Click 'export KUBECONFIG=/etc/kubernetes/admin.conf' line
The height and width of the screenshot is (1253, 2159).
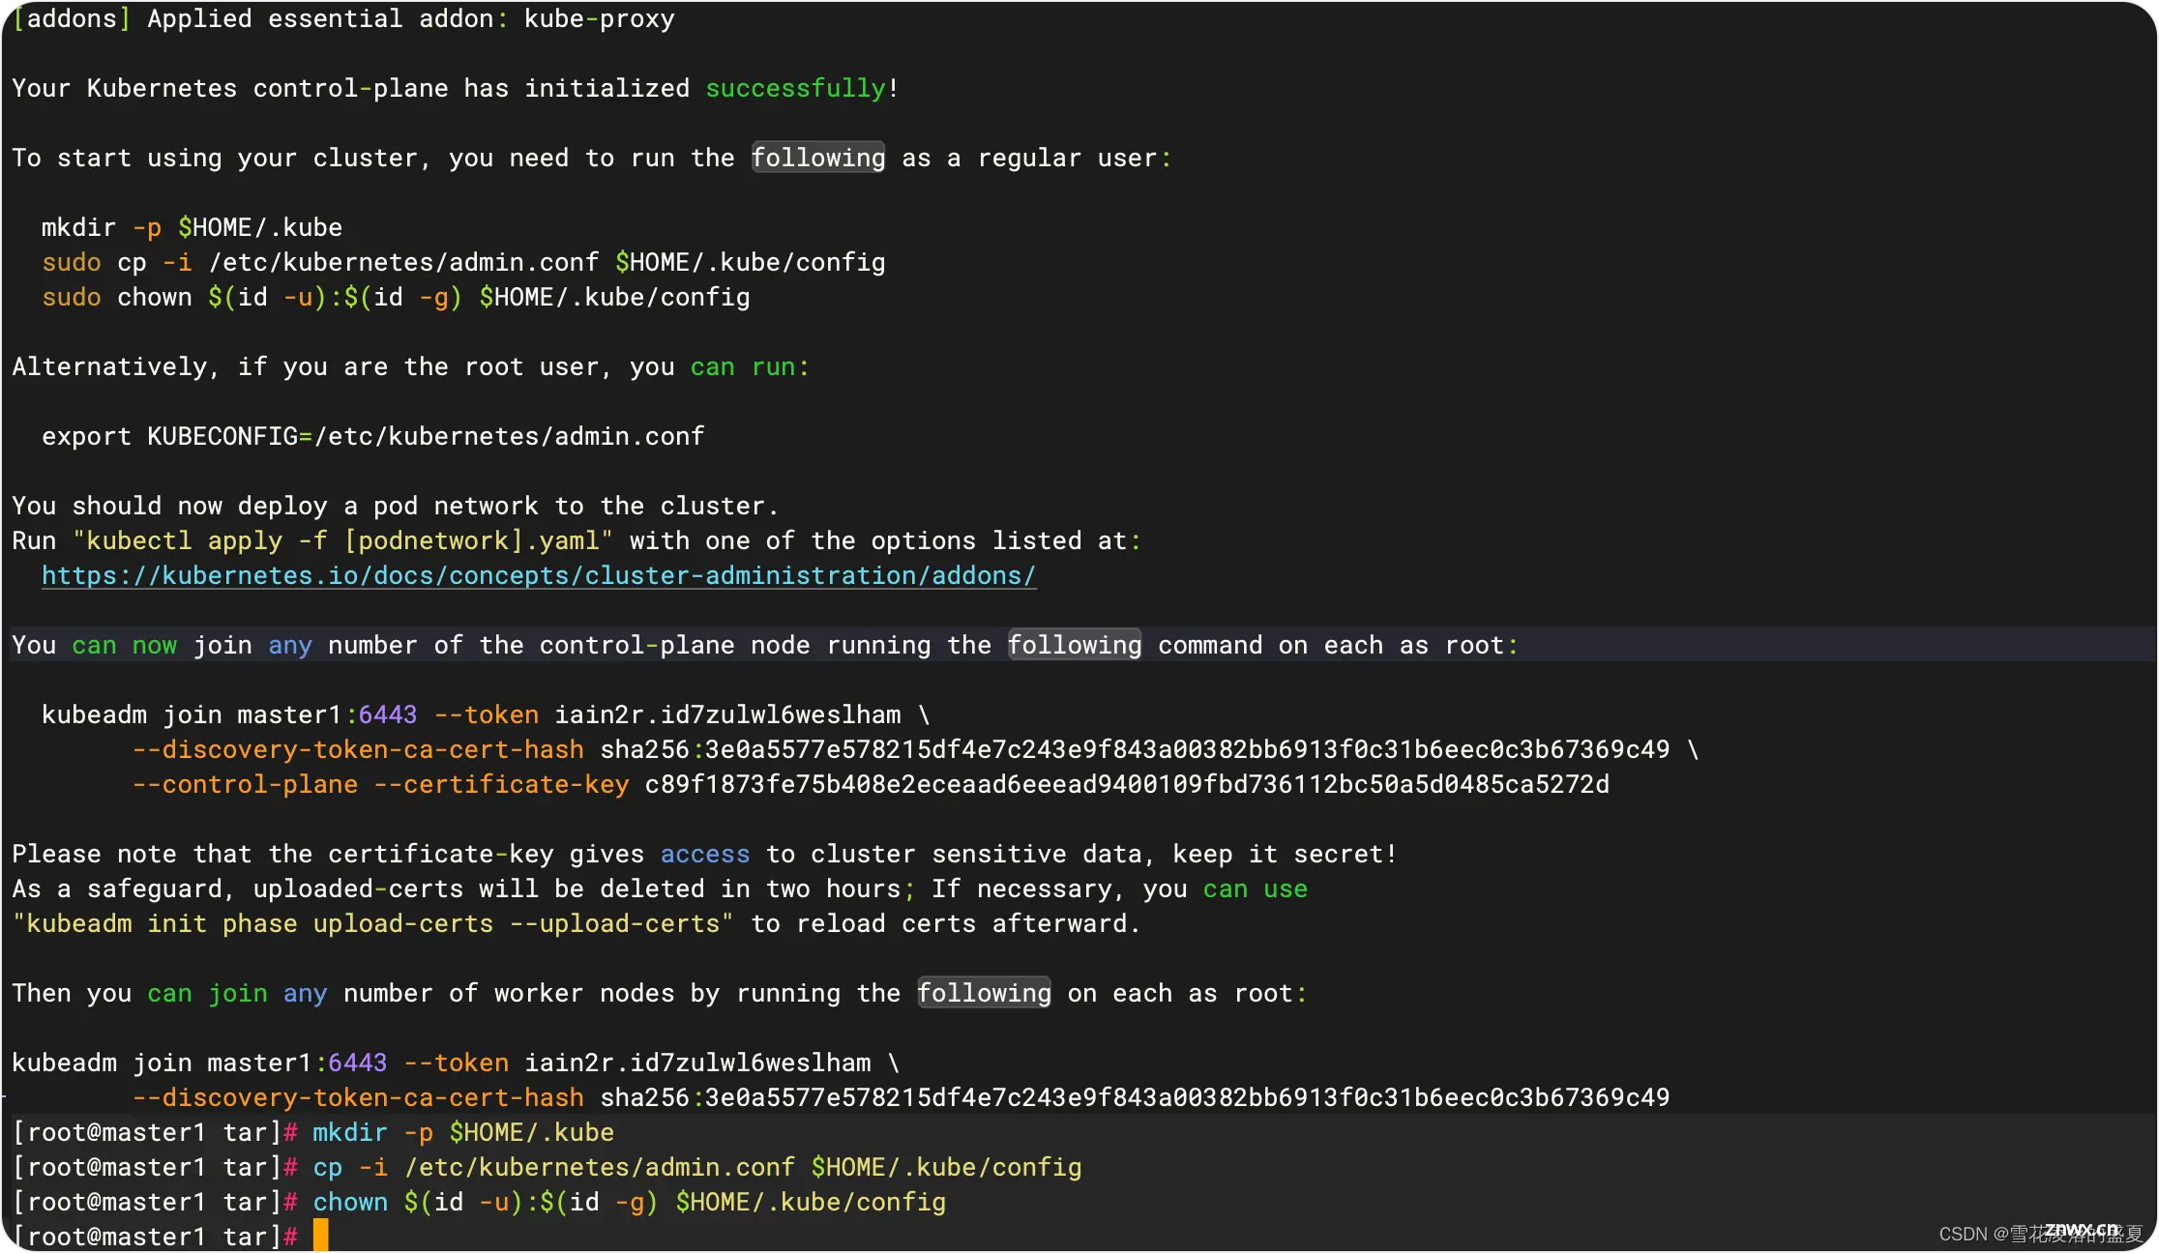click(x=372, y=436)
